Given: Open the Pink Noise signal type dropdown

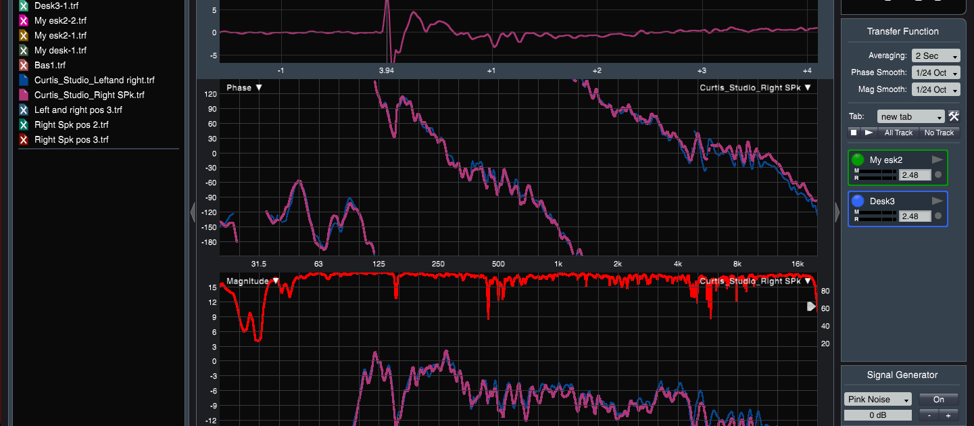Looking at the screenshot, I should pyautogui.click(x=878, y=400).
